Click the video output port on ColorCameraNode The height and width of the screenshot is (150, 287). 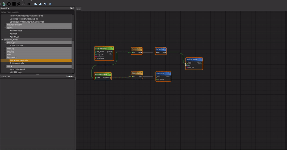[x=113, y=54]
